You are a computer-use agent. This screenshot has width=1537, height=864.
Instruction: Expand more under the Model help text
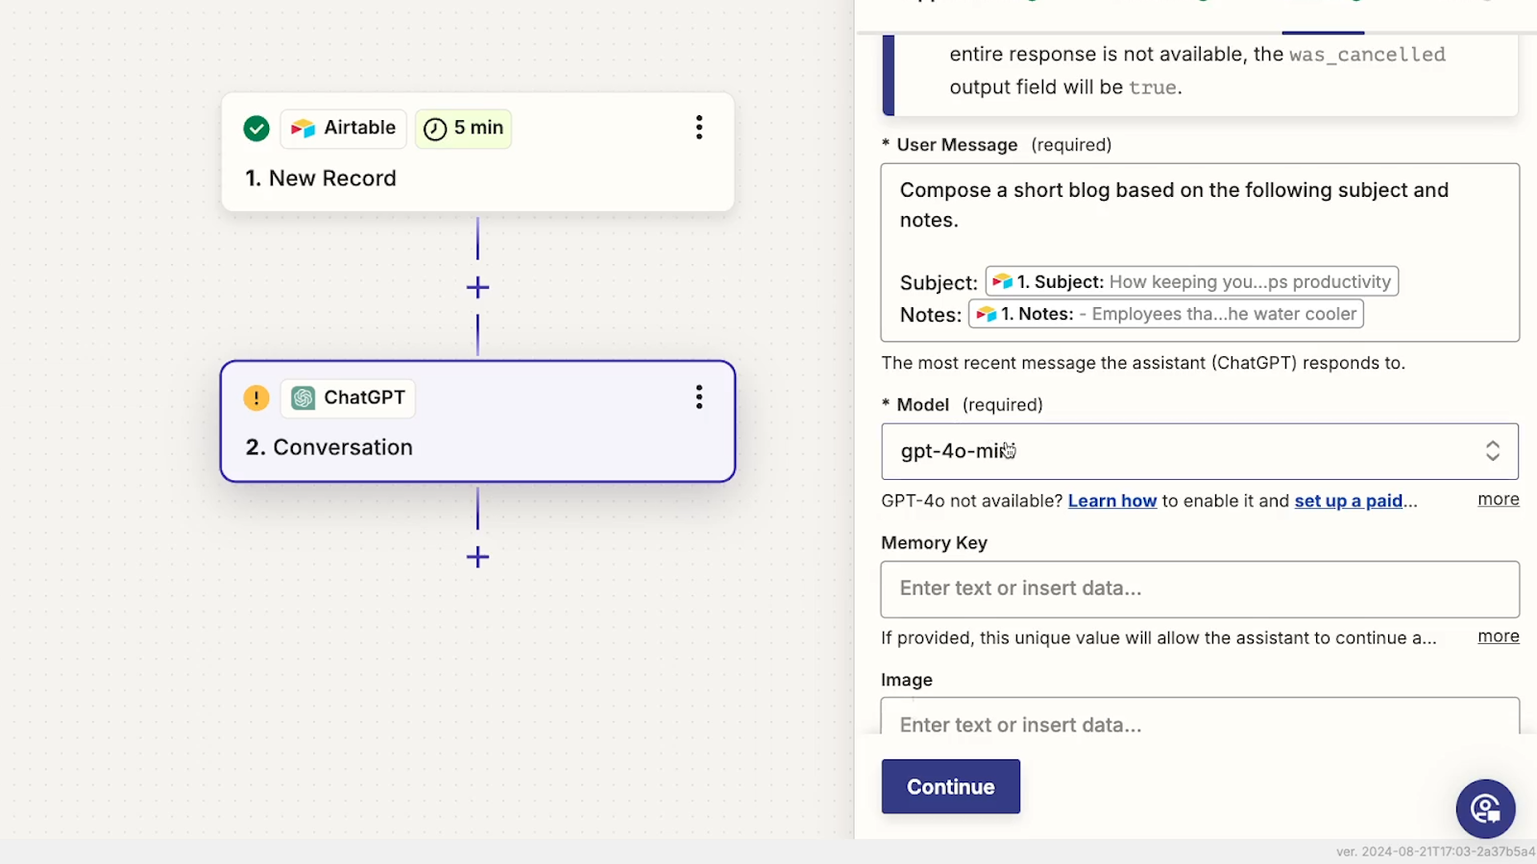click(x=1499, y=499)
